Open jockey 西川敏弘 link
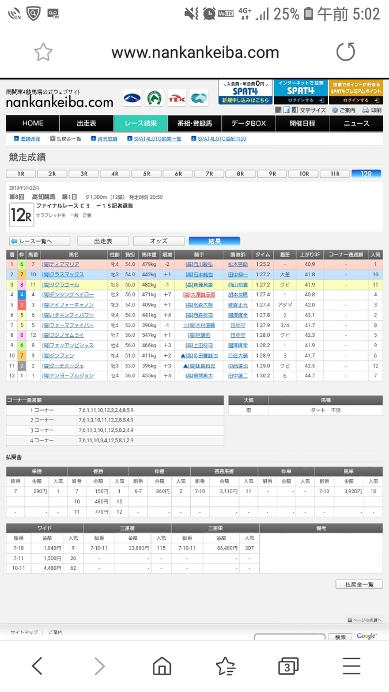This screenshot has height=692, width=389. click(199, 264)
